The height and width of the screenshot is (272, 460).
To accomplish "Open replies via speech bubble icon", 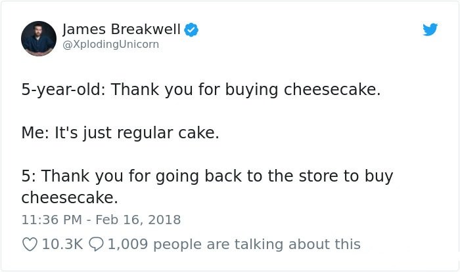I will [x=96, y=244].
